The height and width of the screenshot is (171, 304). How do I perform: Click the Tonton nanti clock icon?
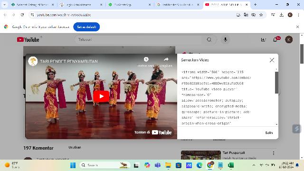(146, 59)
